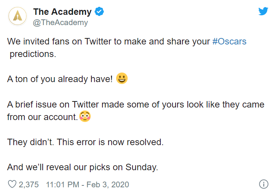Open the #Oscars hashtag
This screenshot has height=193, width=275.
pos(229,41)
